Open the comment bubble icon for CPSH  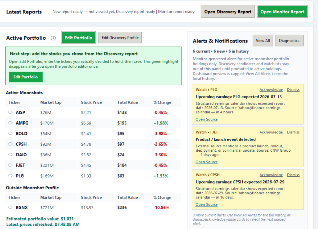click(10, 144)
